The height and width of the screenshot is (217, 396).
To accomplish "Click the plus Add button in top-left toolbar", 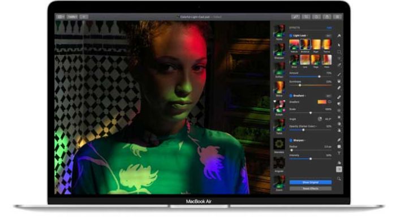I will pos(84,17).
